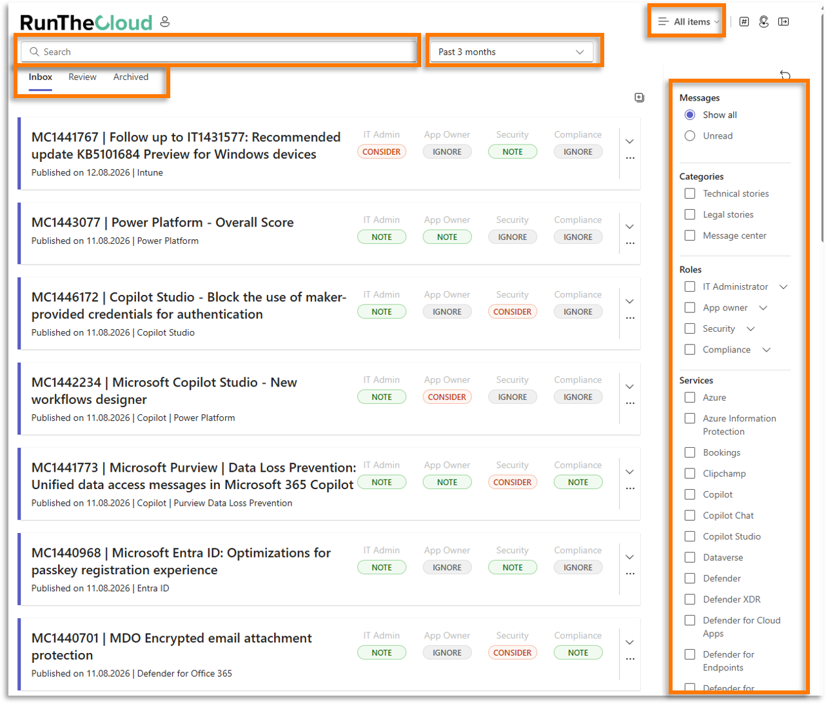Click the Search input field
826x704 pixels.
tap(219, 52)
